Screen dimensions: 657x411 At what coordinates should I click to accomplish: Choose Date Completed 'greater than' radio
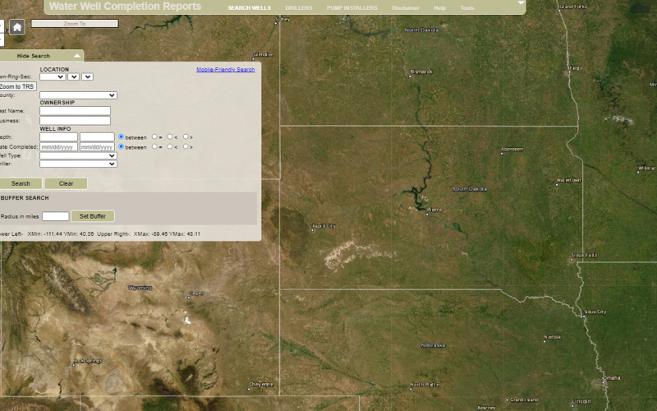186,147
